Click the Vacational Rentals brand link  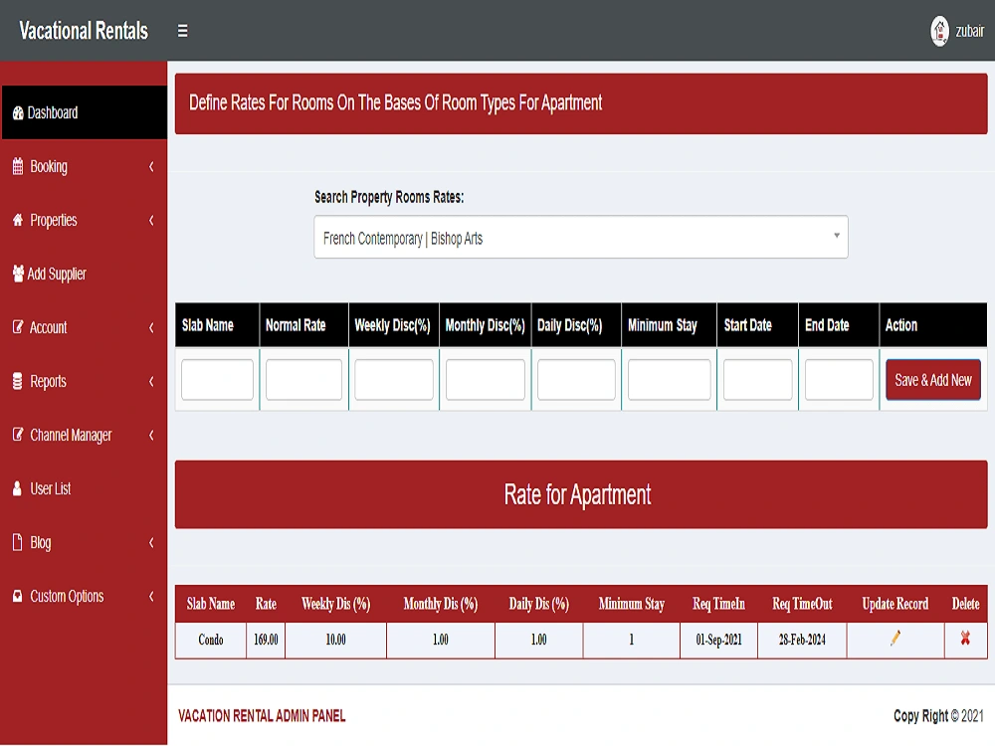[84, 31]
